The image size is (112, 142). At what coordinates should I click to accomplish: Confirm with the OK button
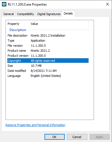click(54, 137)
